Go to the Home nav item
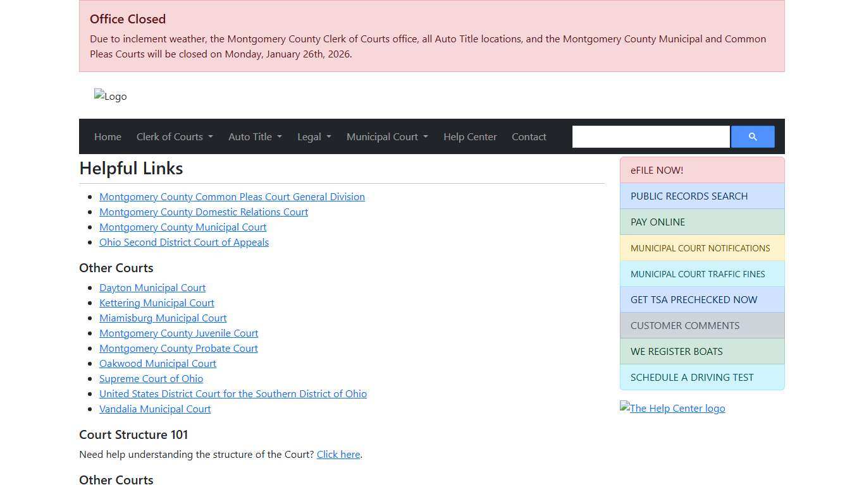Viewport: 864px width, 485px height. 108,137
